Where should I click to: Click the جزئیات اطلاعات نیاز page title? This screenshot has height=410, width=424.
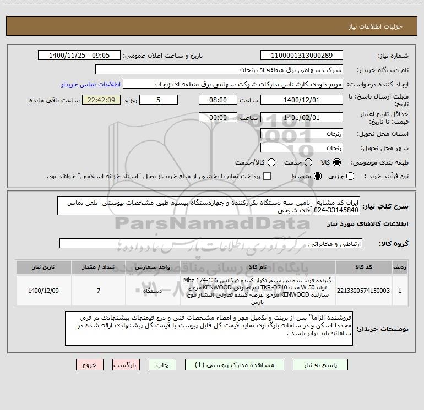376,26
